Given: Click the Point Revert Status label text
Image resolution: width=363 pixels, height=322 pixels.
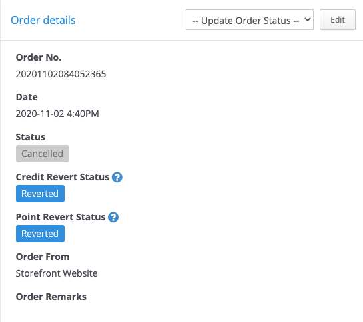Looking at the screenshot, I should pyautogui.click(x=61, y=217).
